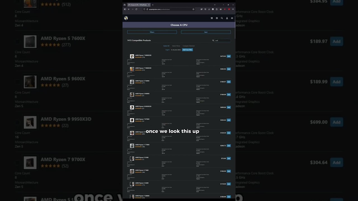The height and width of the screenshot is (201, 358).
Task: Check the AMD Ryzen 7 9800X3D checkbox
Action: click(x=128, y=56)
